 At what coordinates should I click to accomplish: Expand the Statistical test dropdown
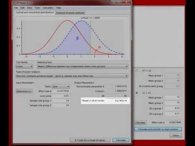82,67
